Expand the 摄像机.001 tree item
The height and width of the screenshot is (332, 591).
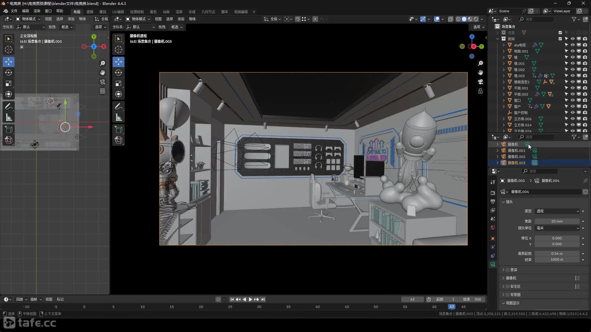[498, 150]
